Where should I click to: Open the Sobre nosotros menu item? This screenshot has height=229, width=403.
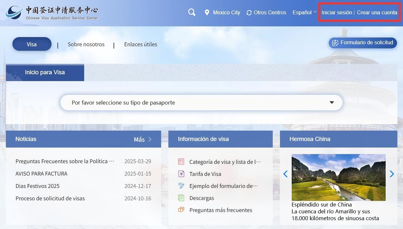(86, 44)
